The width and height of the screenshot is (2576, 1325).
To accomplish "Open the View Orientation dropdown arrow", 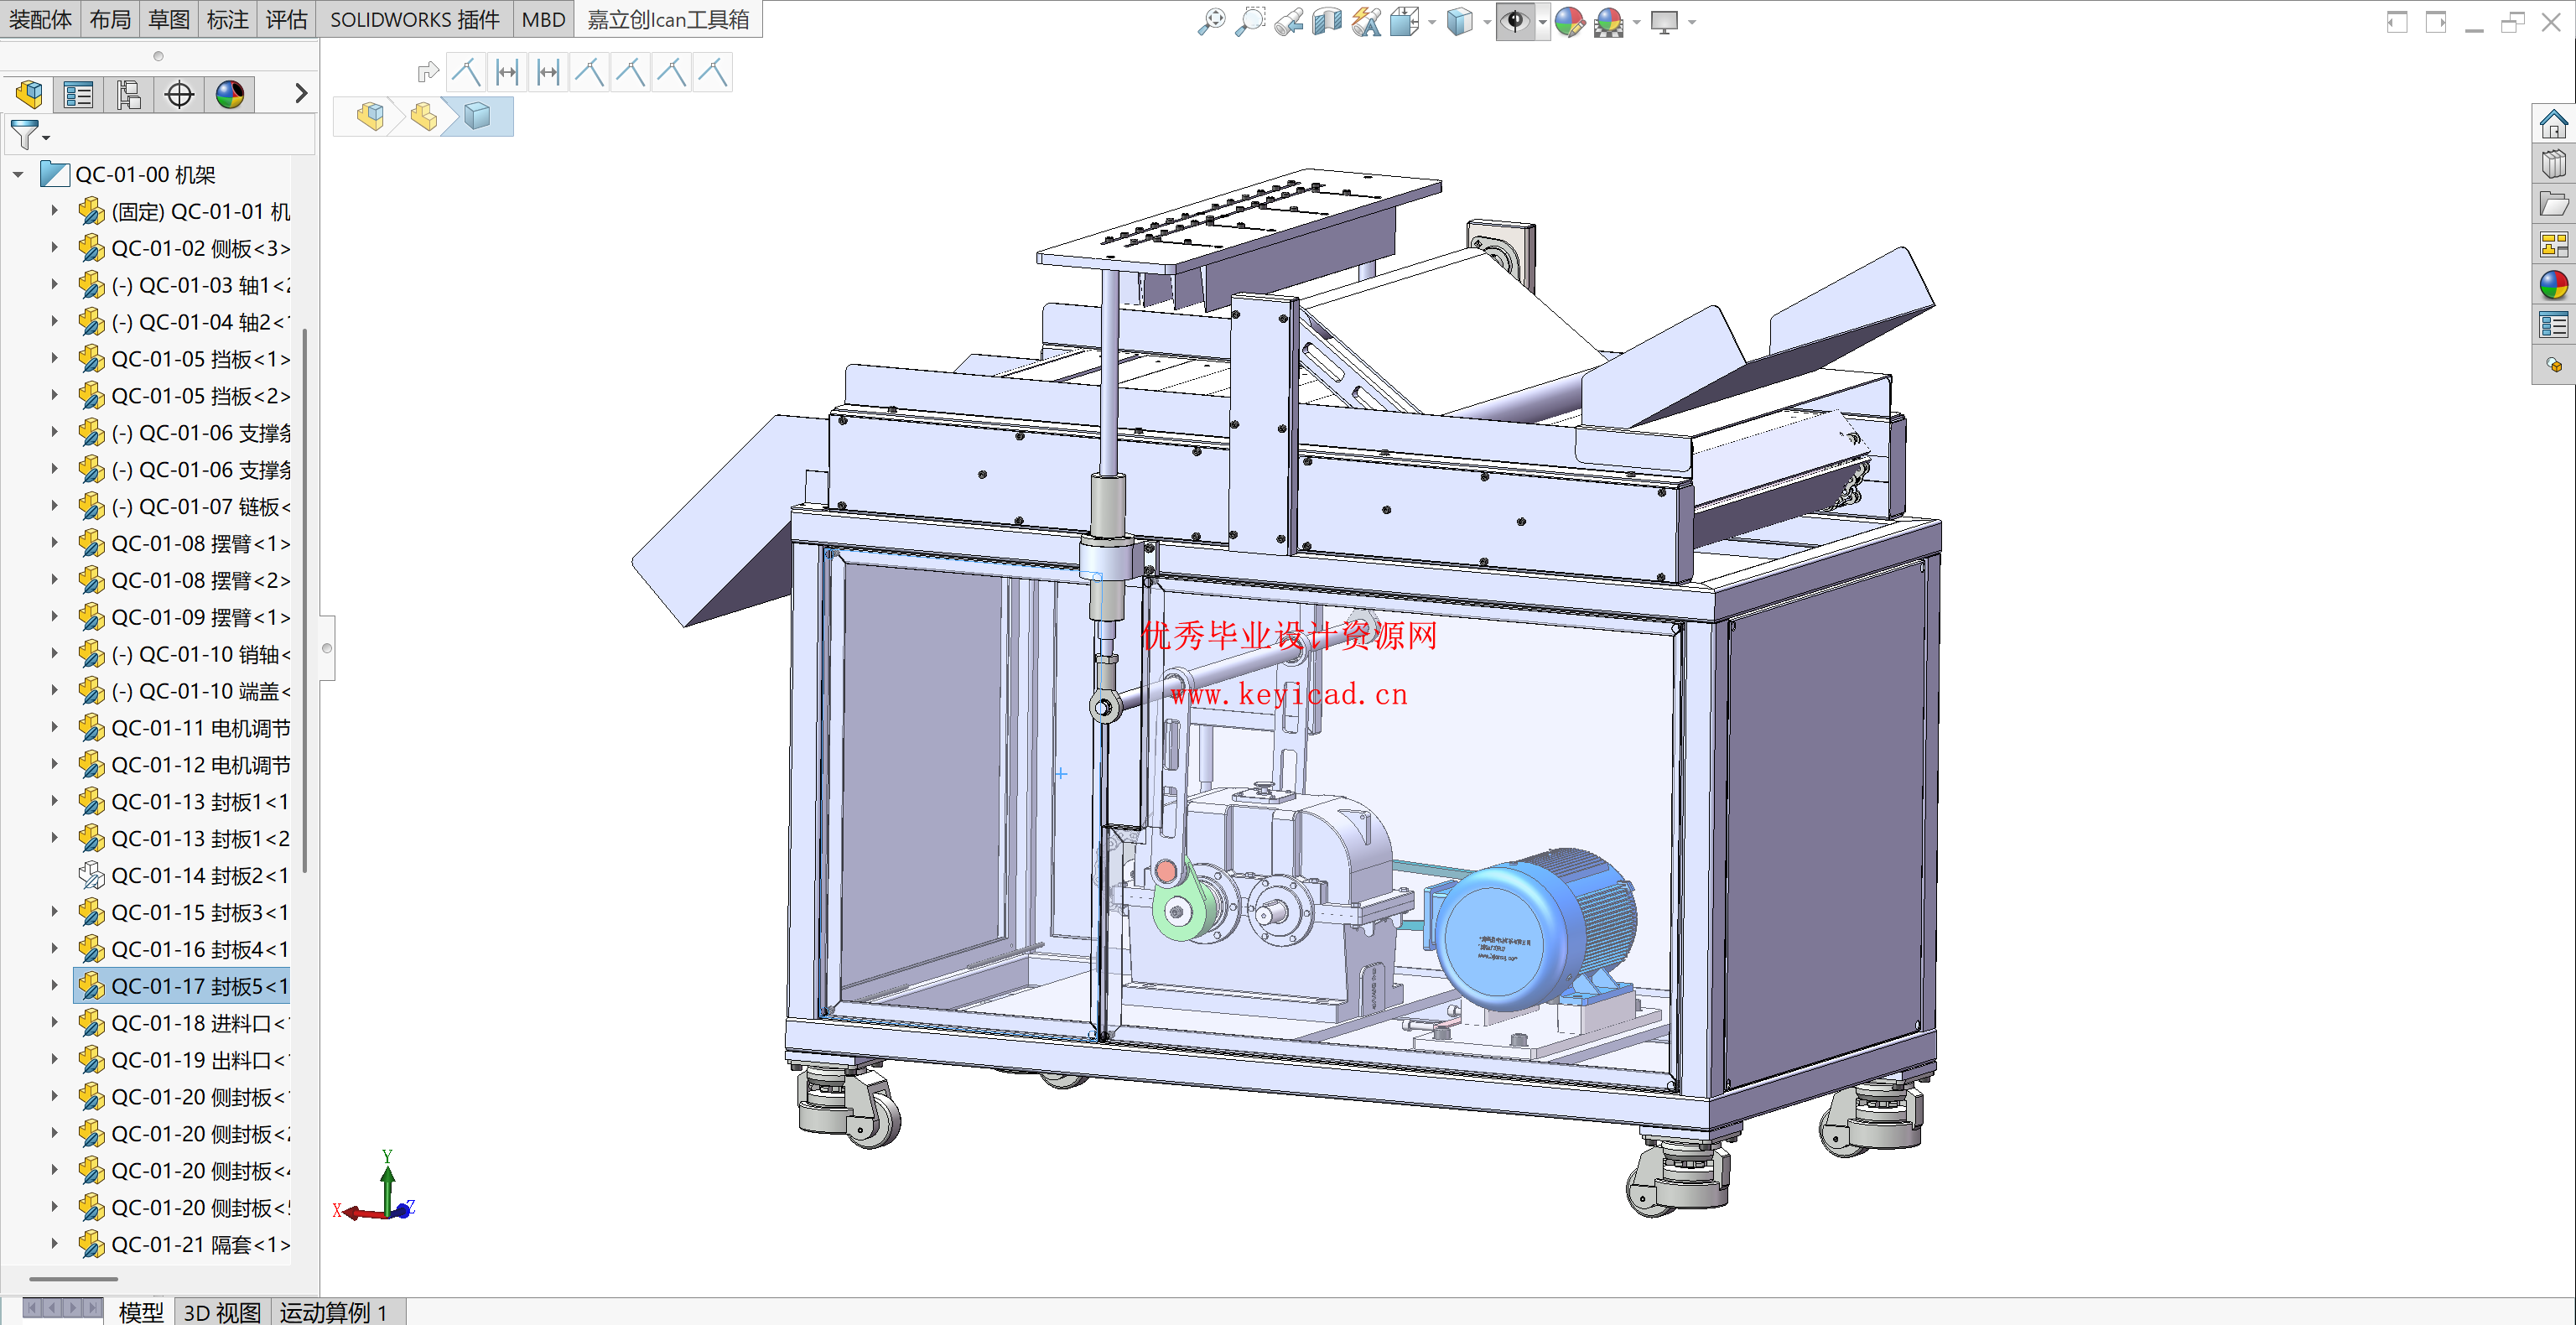I will [x=1432, y=22].
